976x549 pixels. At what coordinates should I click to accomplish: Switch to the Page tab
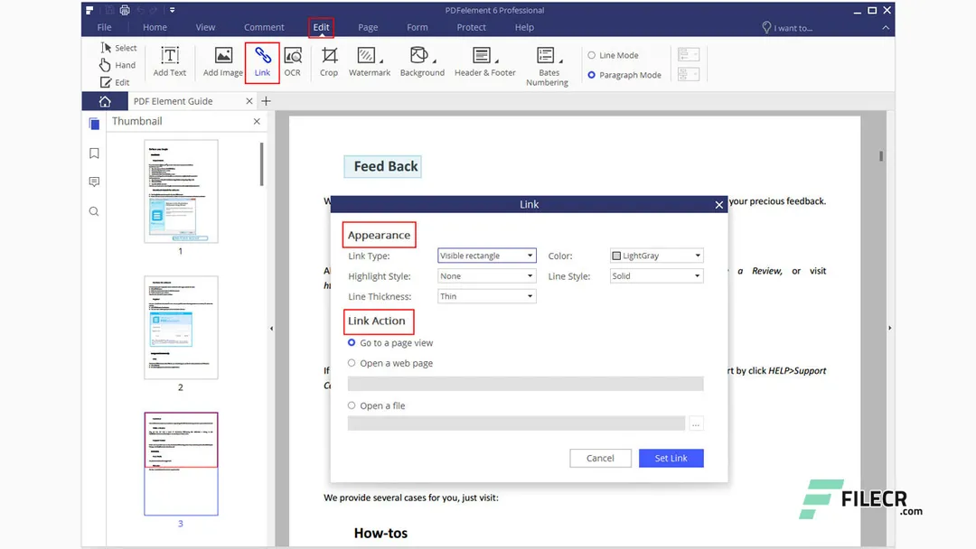[x=368, y=27]
